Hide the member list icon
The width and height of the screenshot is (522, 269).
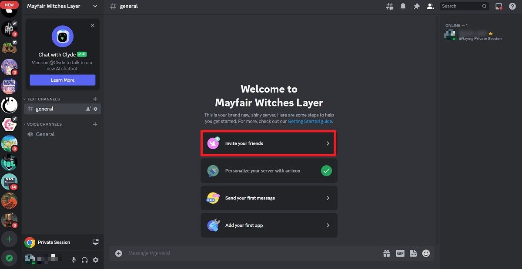point(430,6)
